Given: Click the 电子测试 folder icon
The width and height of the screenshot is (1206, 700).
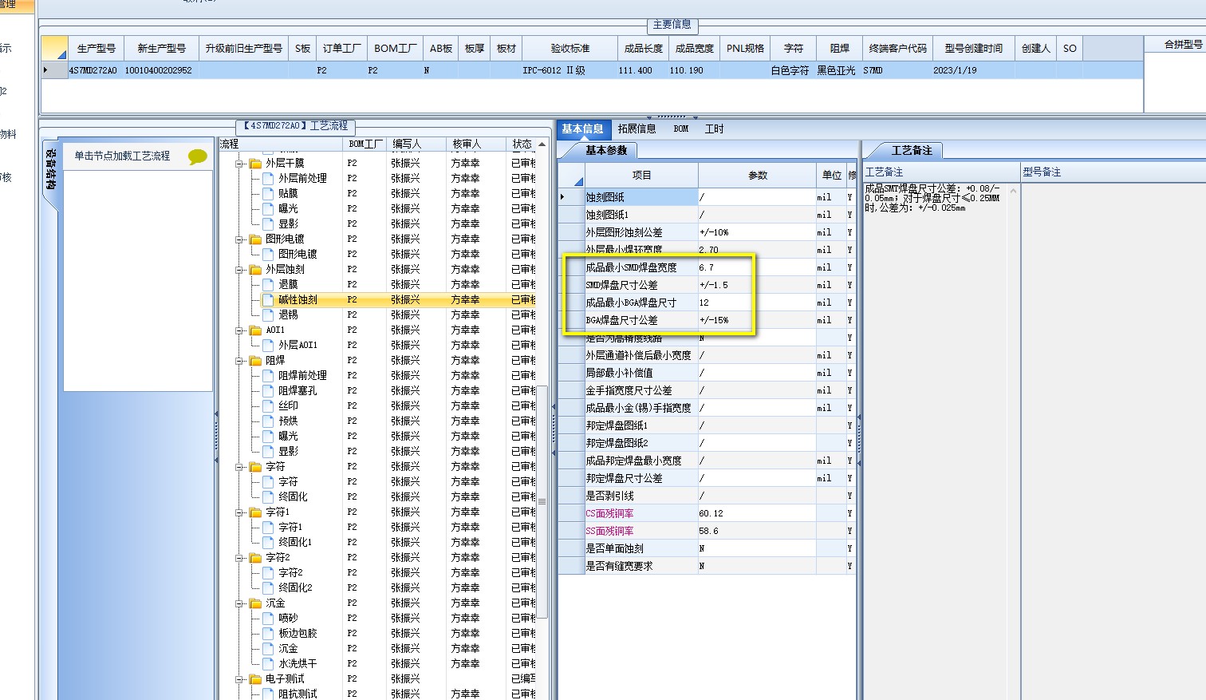Looking at the screenshot, I should 255,678.
